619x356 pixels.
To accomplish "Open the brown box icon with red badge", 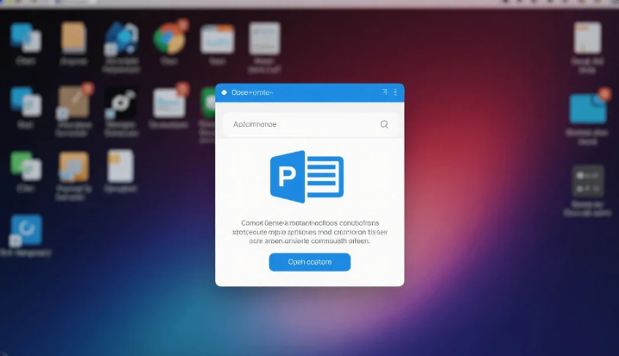I will [73, 102].
